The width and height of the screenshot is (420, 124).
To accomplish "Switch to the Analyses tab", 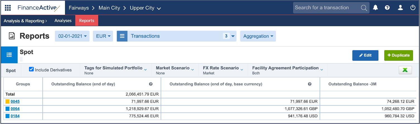I will (x=63, y=21).
